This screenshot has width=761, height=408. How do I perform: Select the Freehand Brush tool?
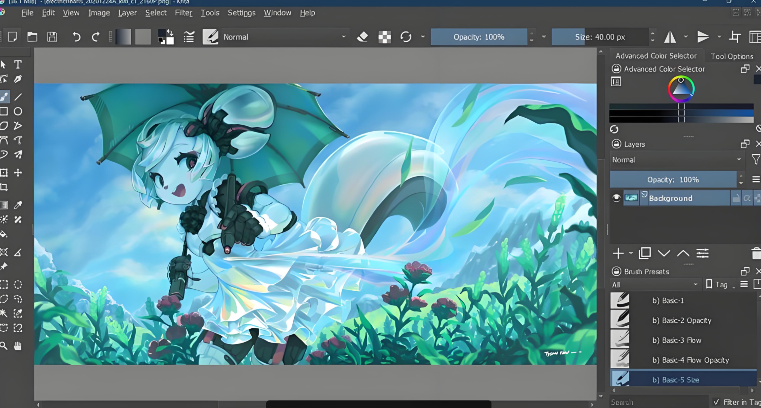[4, 97]
